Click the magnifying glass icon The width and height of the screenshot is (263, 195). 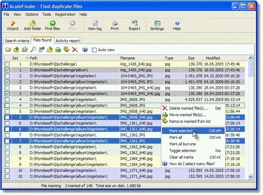click(33, 50)
